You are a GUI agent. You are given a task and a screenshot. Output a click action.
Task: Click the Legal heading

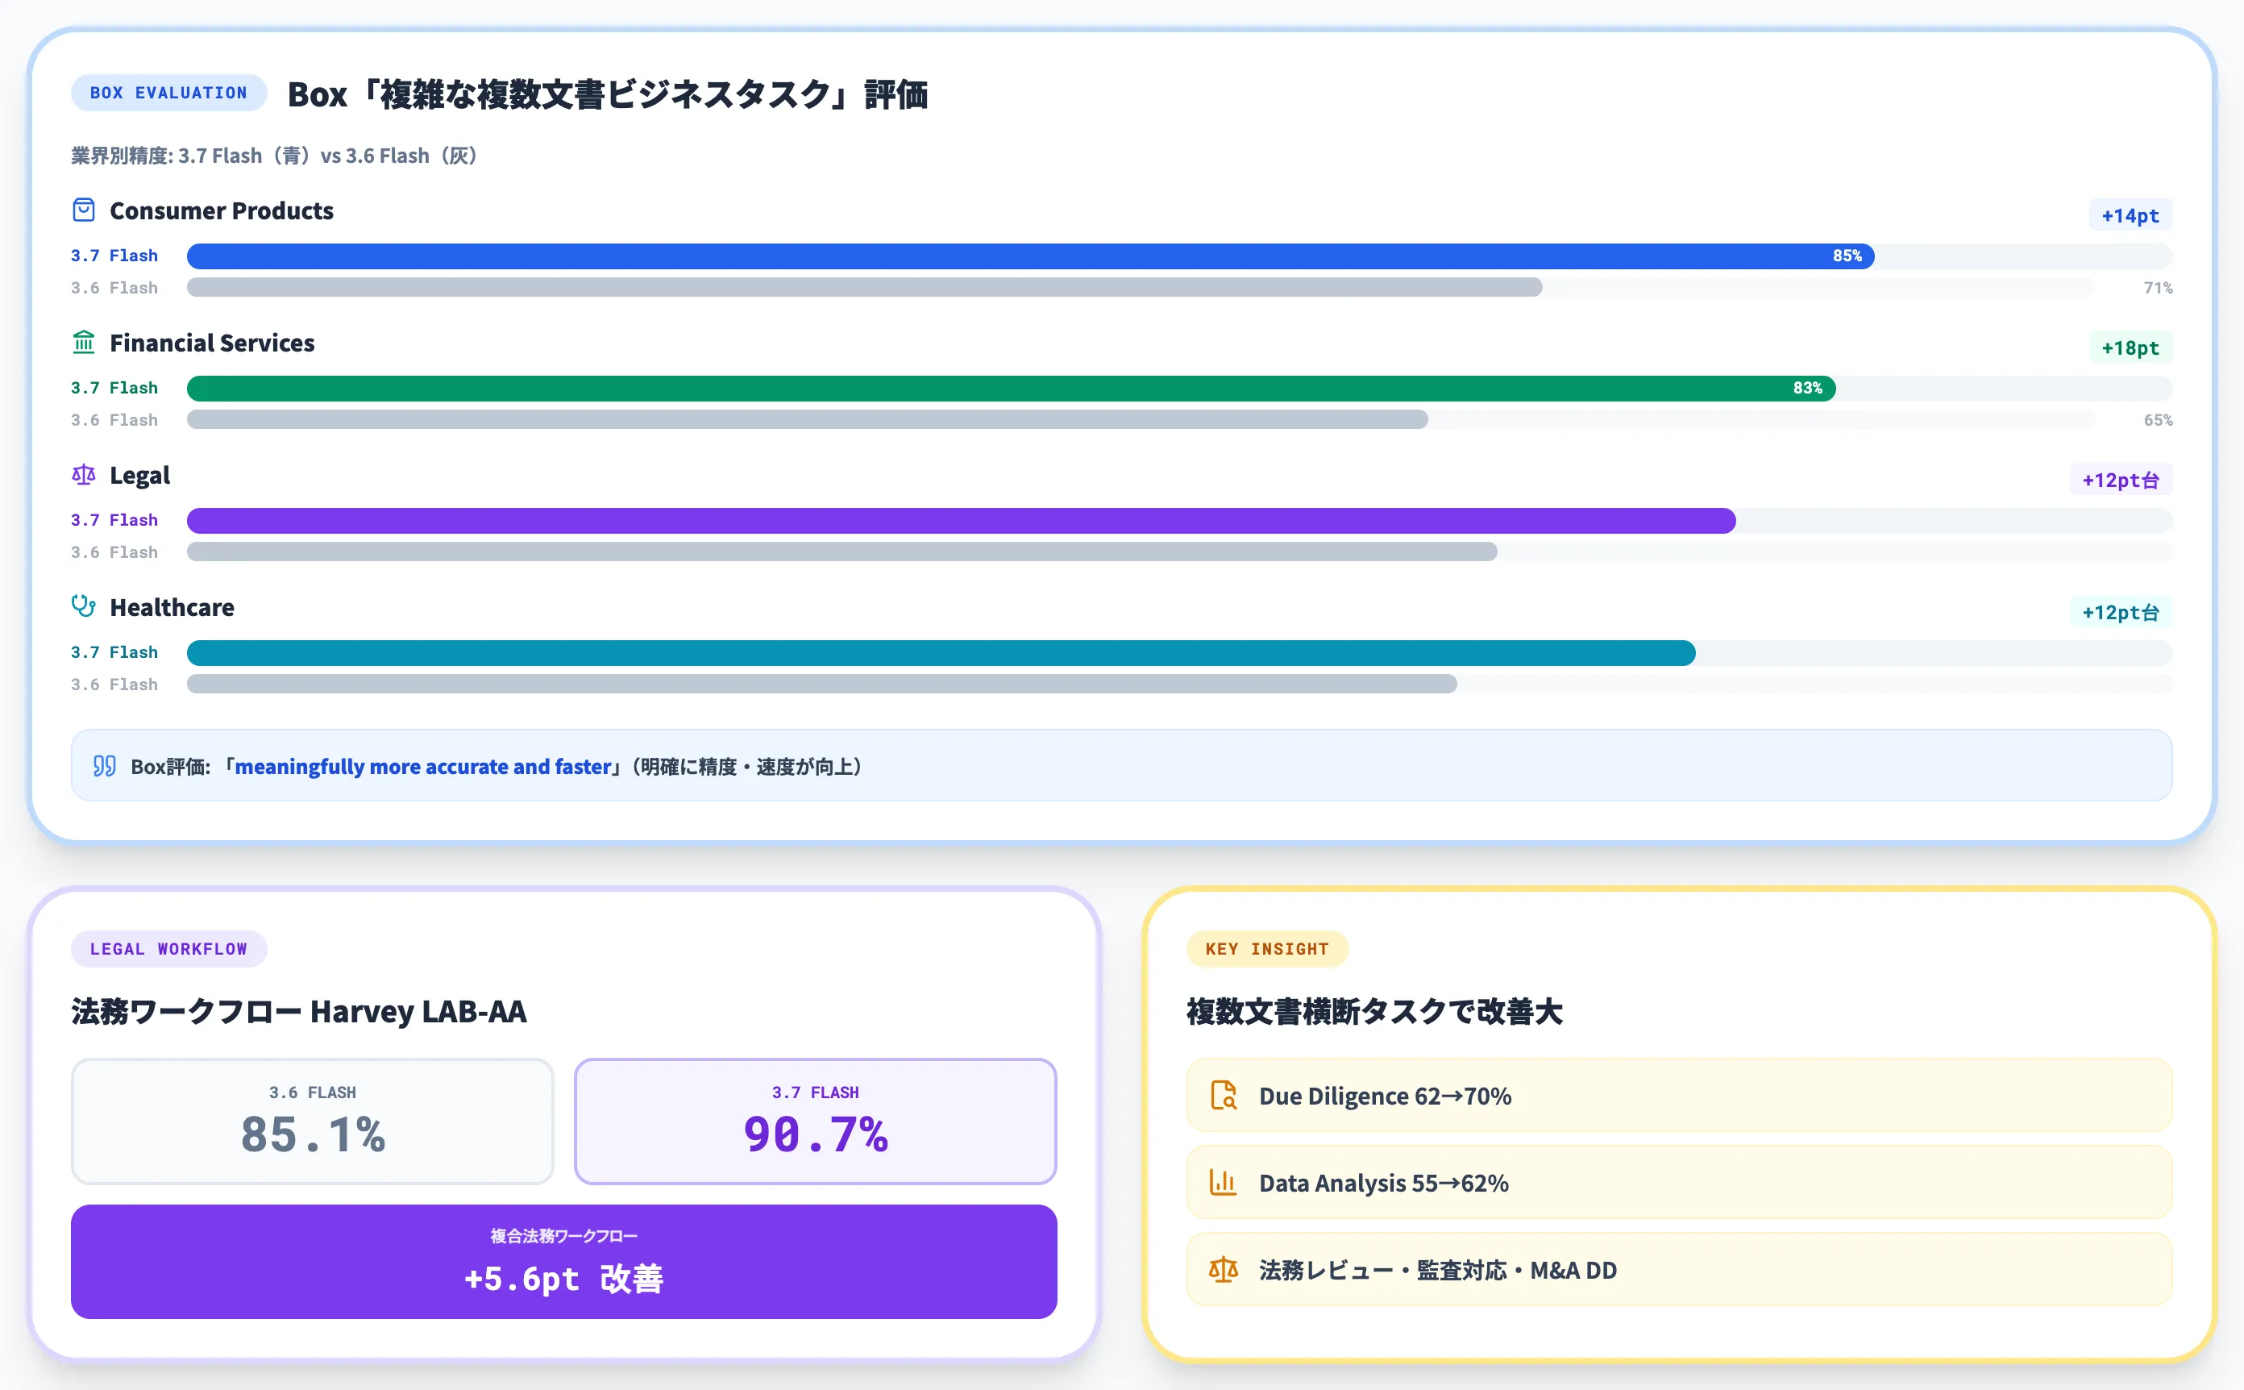coord(139,475)
